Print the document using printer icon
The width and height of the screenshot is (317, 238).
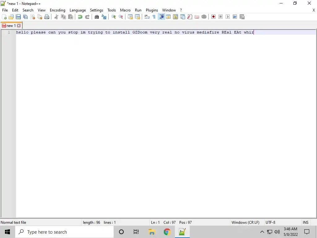(47, 17)
